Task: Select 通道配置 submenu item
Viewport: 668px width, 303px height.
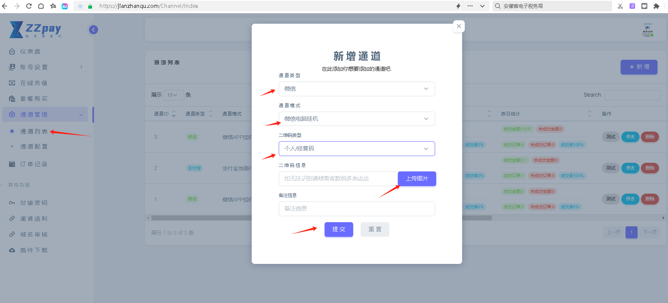Action: [x=34, y=147]
